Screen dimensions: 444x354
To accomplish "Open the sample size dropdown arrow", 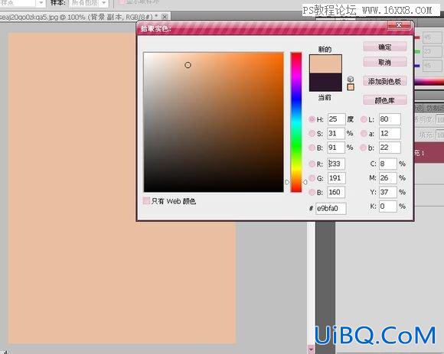I will click(41, 3).
